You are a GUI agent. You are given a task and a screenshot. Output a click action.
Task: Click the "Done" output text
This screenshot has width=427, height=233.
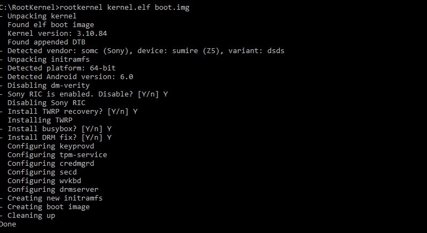8,224
